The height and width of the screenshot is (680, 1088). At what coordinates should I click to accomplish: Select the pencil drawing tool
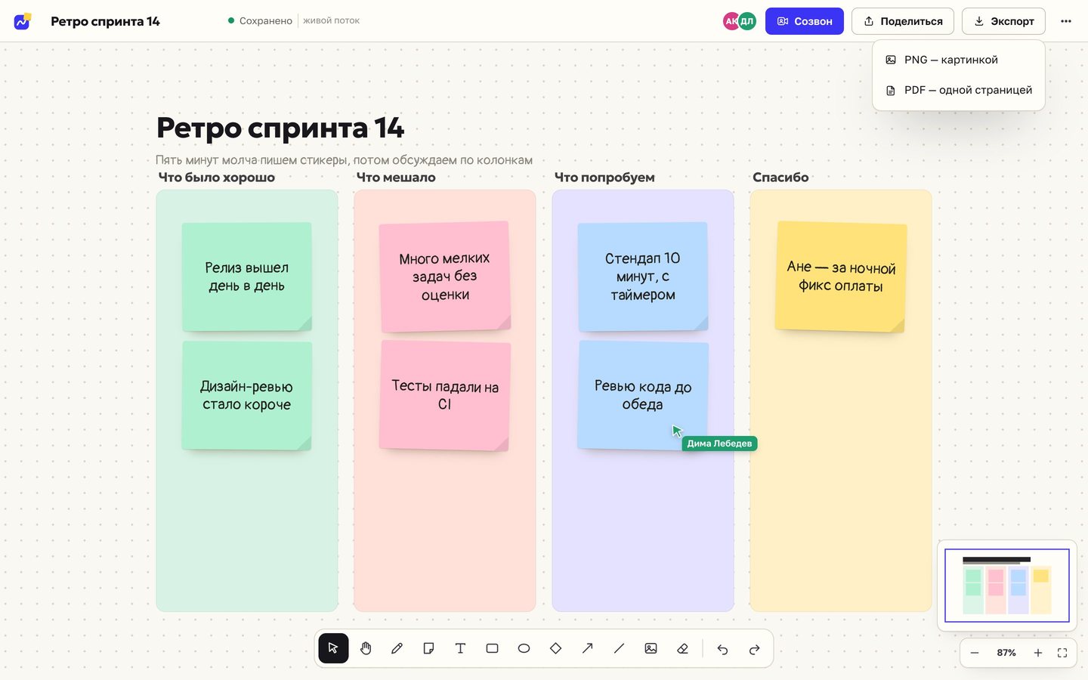397,648
